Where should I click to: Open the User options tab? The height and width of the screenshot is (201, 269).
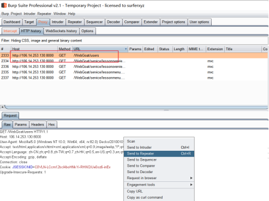199,22
